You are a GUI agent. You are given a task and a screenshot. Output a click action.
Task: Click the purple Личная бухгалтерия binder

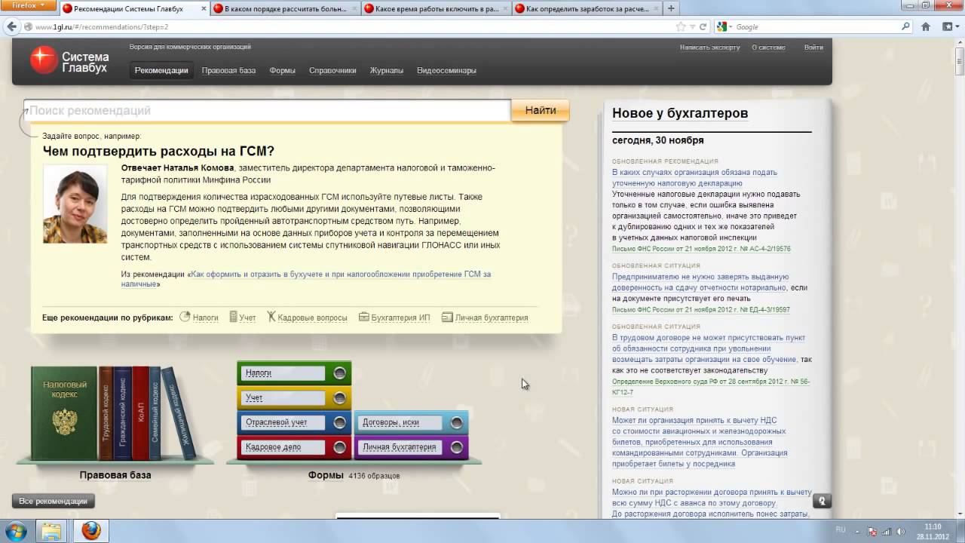pos(411,447)
